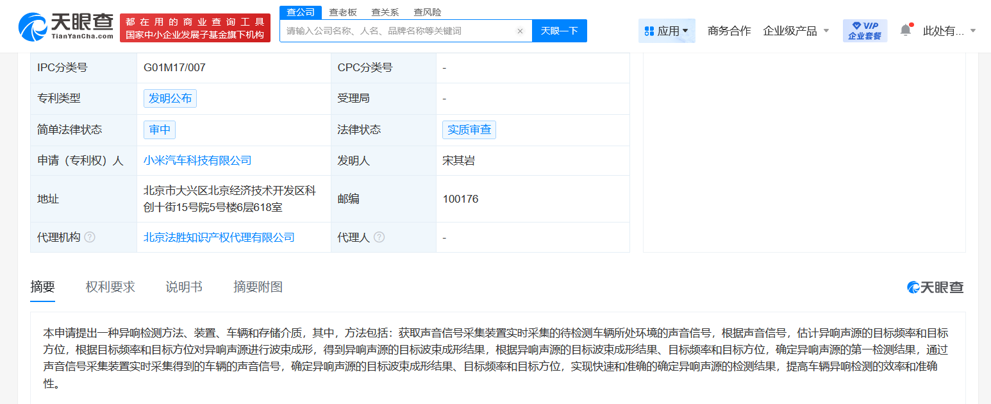Click the TianYanCha logo
Image resolution: width=991 pixels, height=404 pixels.
click(x=66, y=27)
